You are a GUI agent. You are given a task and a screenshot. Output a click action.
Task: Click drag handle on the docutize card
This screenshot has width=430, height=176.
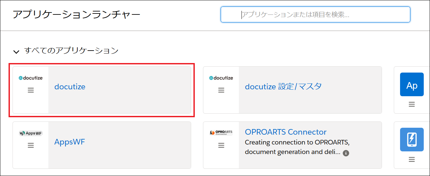coord(31,90)
